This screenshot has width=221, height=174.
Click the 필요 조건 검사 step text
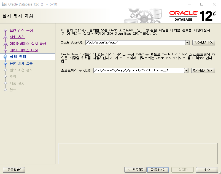coord(21,70)
